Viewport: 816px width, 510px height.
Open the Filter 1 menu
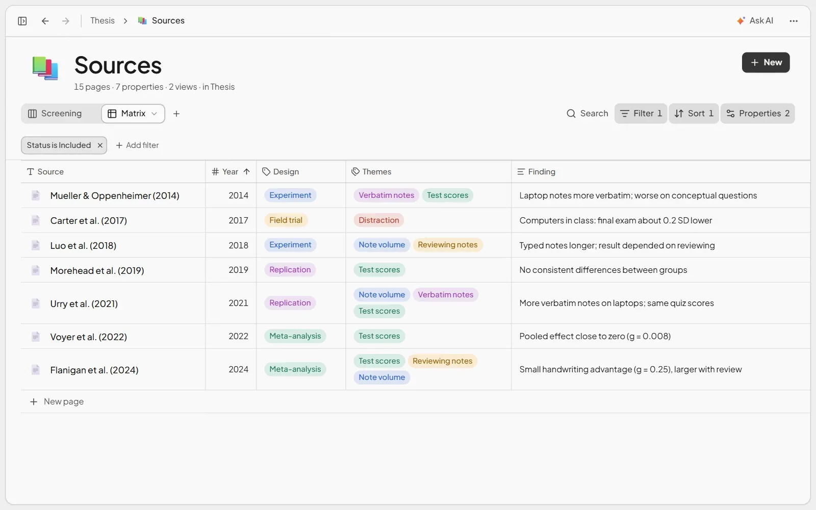pos(641,114)
